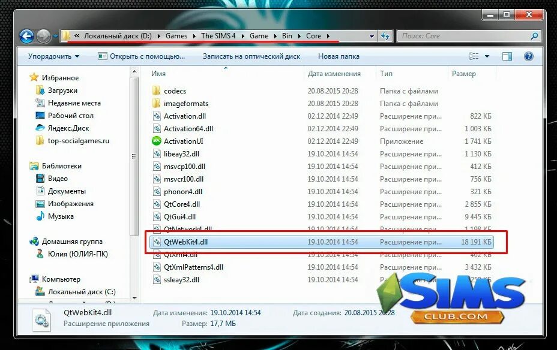Open Библиотеки in the sidebar
557x350 pixels.
pyautogui.click(x=61, y=166)
